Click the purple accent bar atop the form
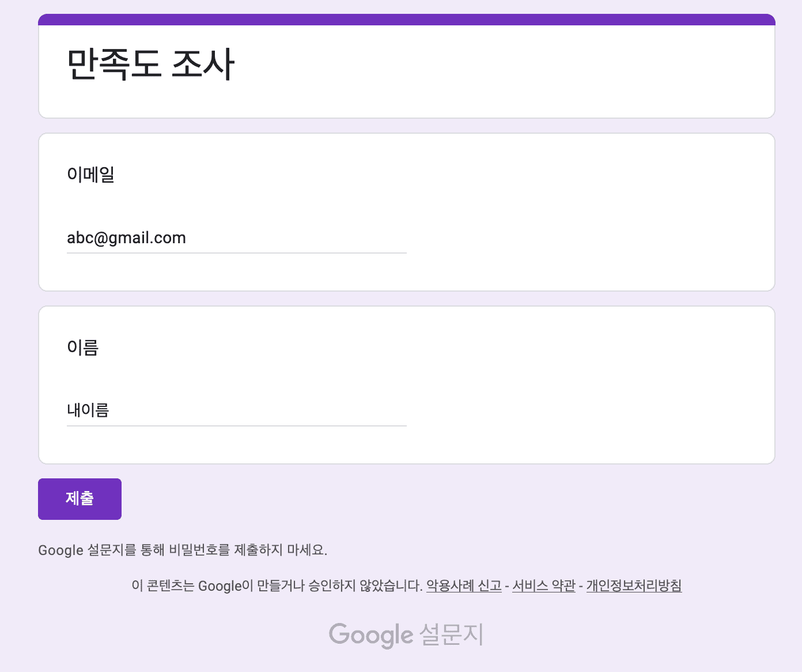This screenshot has width=802, height=672. tap(406, 20)
